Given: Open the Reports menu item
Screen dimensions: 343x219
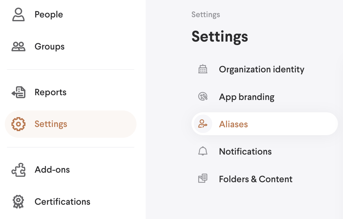Looking at the screenshot, I should (51, 92).
